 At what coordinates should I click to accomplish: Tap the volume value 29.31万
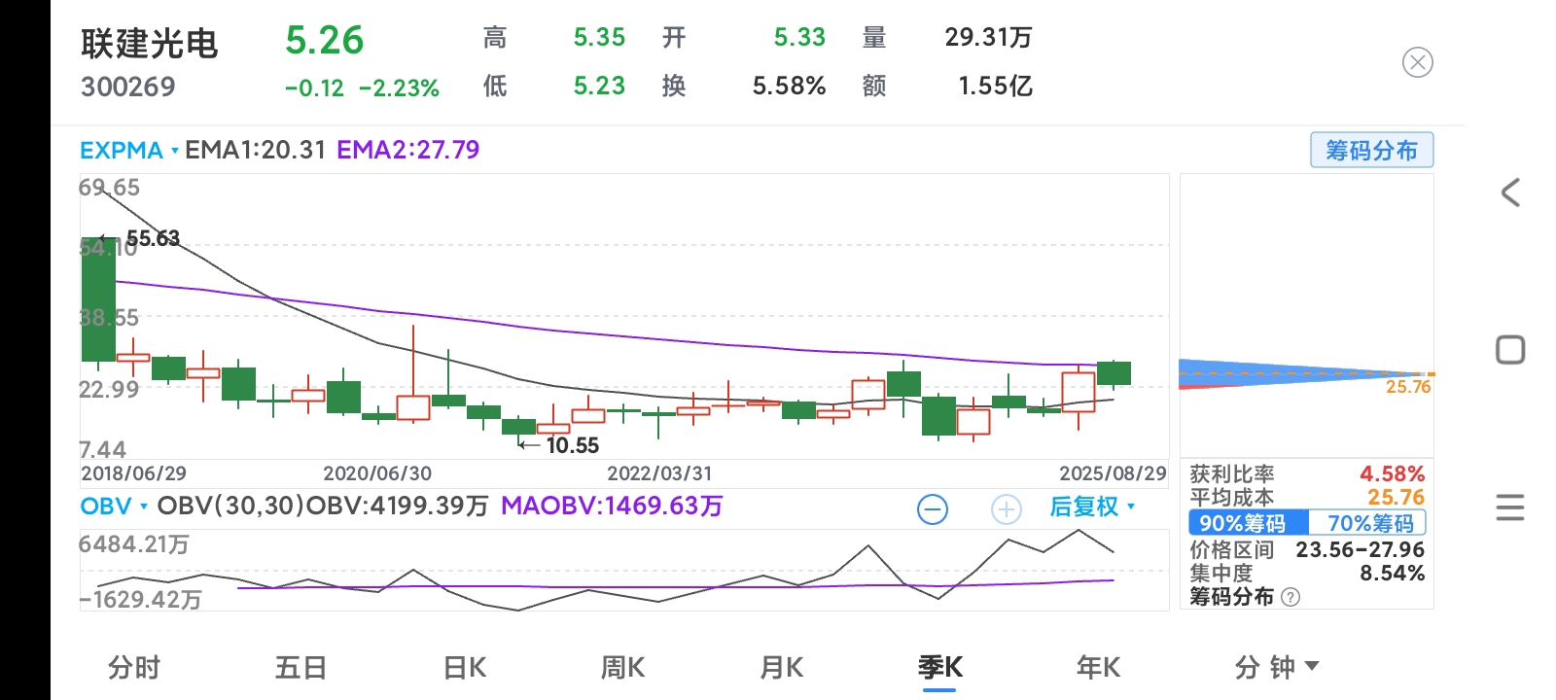[x=988, y=38]
